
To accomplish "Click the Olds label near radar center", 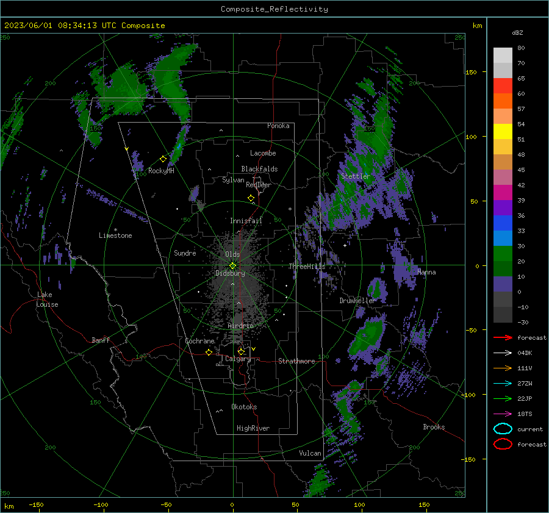I will pos(232,254).
